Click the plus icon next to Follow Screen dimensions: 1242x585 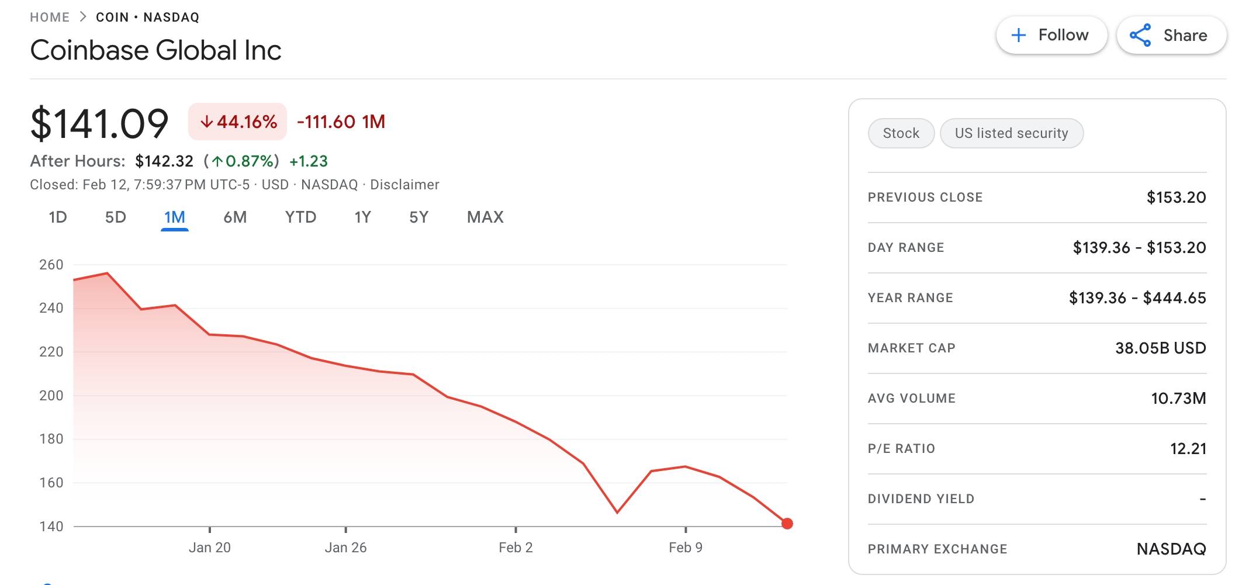[1018, 34]
